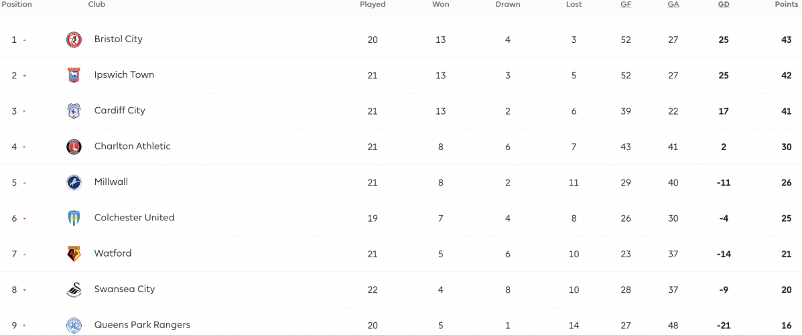Click Colchester United's 25 points value
Screen dimensions: 802x335
(786, 218)
